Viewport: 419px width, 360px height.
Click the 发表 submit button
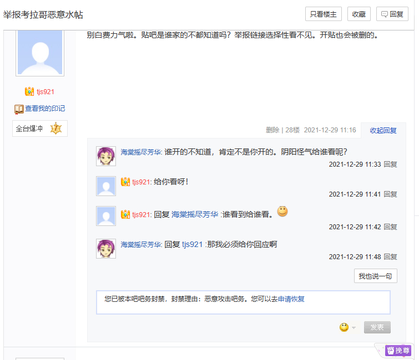[x=377, y=327]
